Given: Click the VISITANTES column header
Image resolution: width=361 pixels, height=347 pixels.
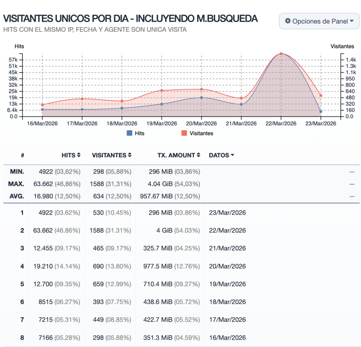Looking at the screenshot, I should click(x=109, y=155).
